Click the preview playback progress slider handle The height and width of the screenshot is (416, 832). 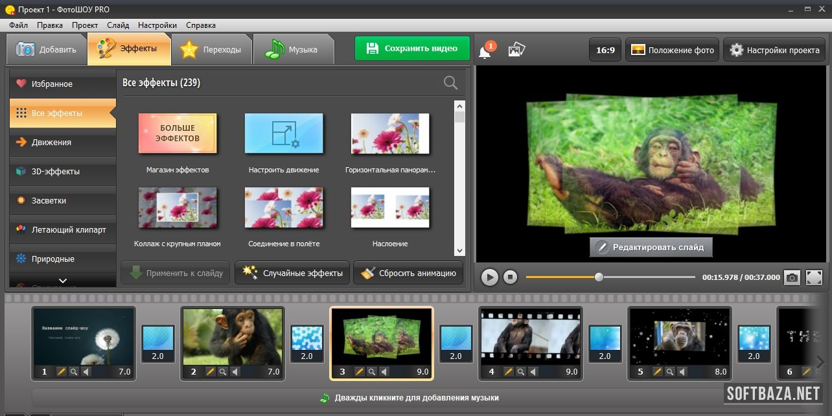pos(599,277)
